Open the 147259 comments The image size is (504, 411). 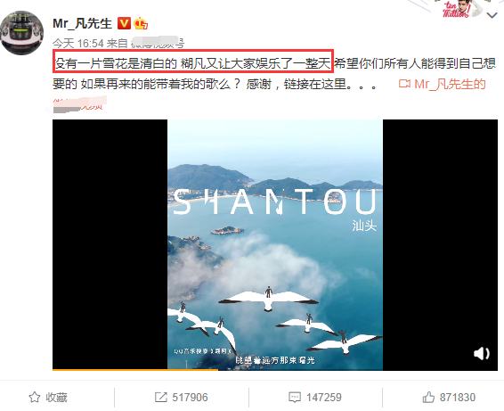click(x=323, y=397)
